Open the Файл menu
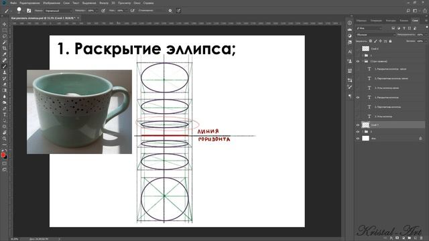The width and height of the screenshot is (429, 241). [x=13, y=3]
